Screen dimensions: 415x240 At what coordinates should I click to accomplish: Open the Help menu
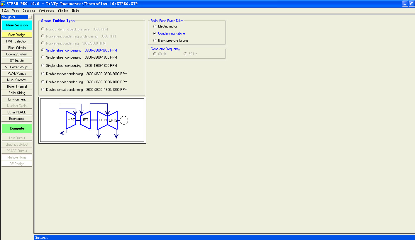click(x=75, y=11)
